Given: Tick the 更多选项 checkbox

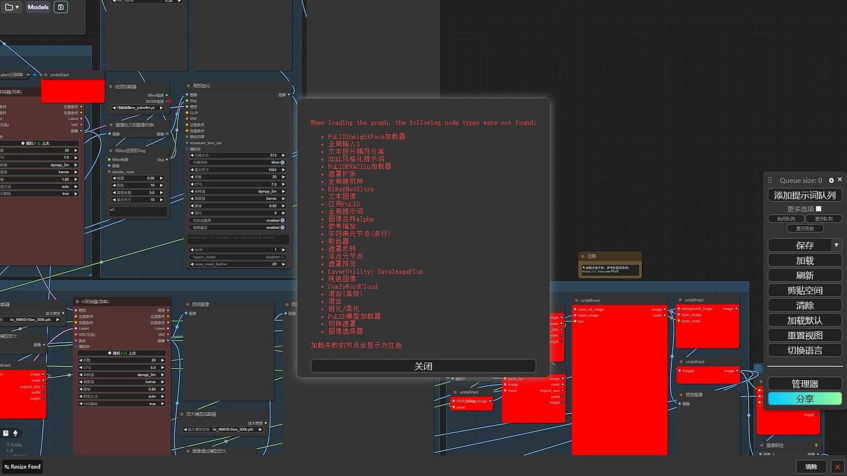Looking at the screenshot, I should pyautogui.click(x=819, y=209).
